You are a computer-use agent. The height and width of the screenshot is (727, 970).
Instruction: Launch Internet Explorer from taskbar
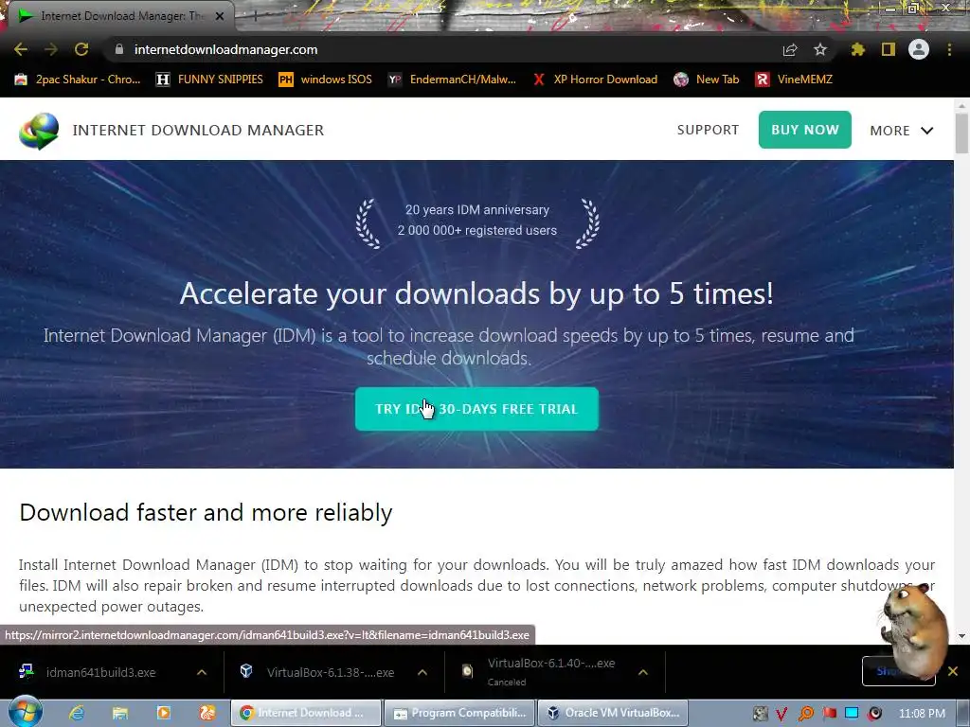pos(77,713)
